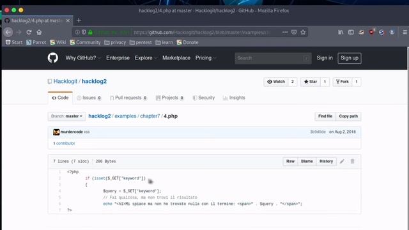Click the Sign in link
Screen dimensions: 409x230
pyautogui.click(x=325, y=58)
